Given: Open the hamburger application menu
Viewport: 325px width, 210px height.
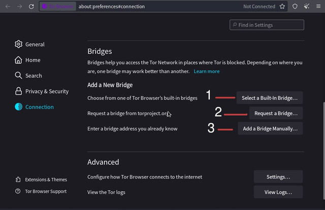Looking at the screenshot, I should [x=318, y=7].
